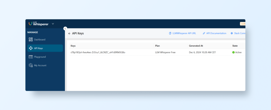Click the API key string in the table

pyautogui.click(x=98, y=52)
